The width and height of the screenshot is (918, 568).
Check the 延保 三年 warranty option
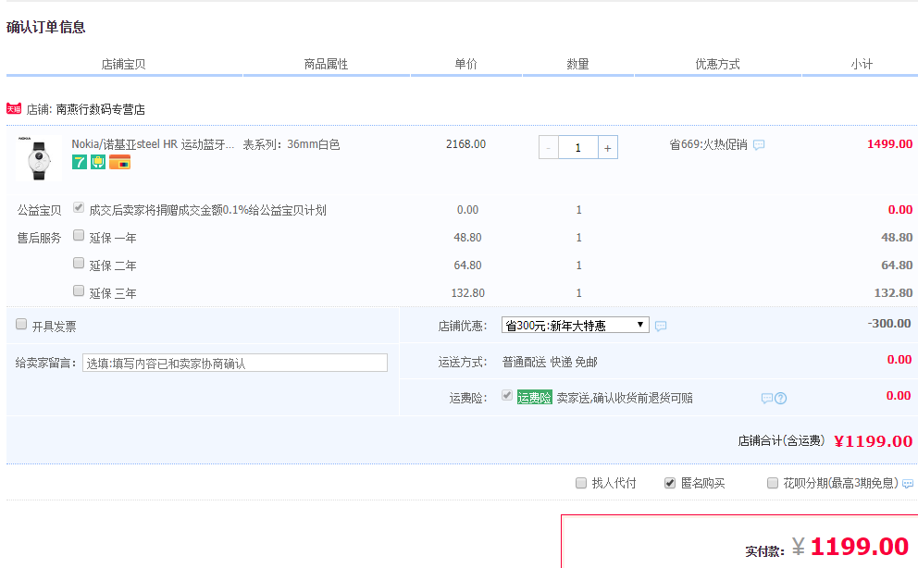(x=79, y=290)
